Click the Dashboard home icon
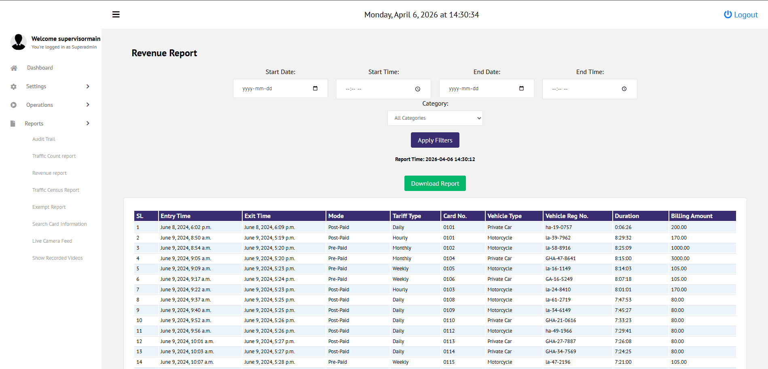Screen dimensions: 768x369 click(14, 68)
